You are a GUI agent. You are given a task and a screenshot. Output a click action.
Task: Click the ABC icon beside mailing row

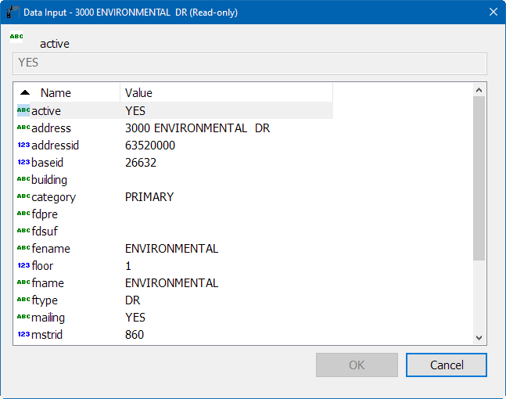tap(23, 318)
